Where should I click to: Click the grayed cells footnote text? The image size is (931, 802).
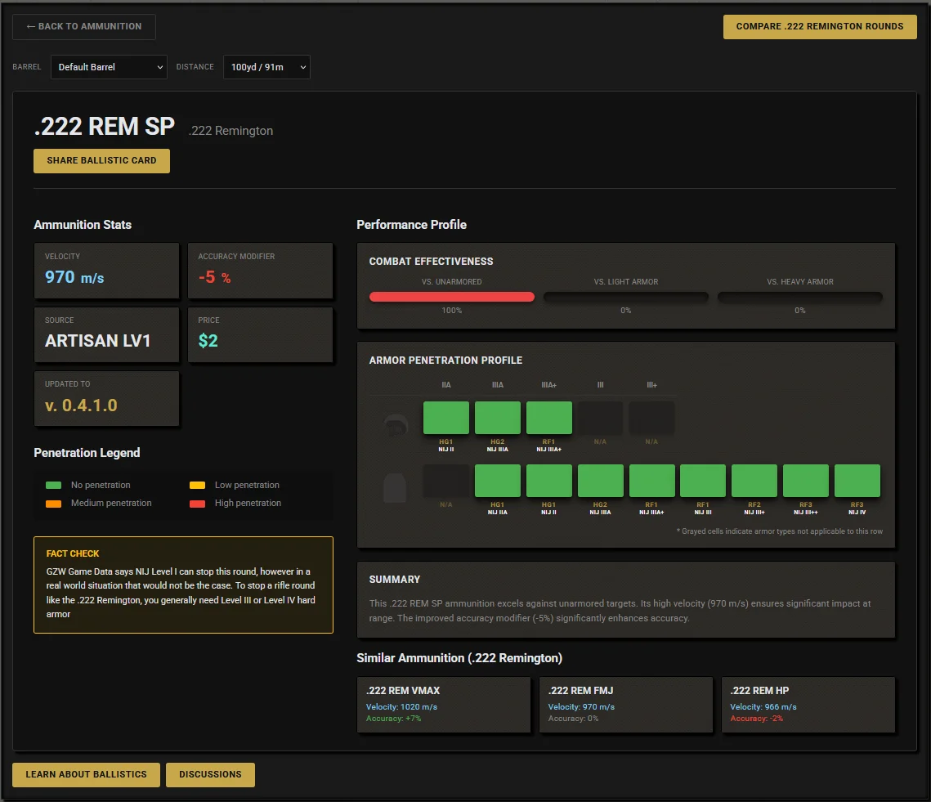780,531
